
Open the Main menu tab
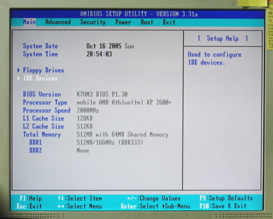coord(29,22)
